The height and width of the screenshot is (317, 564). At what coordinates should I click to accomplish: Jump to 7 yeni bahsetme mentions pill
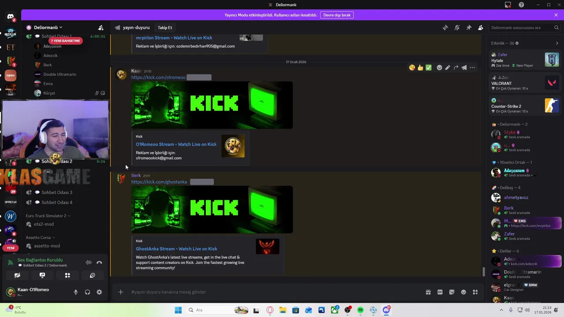(66, 41)
